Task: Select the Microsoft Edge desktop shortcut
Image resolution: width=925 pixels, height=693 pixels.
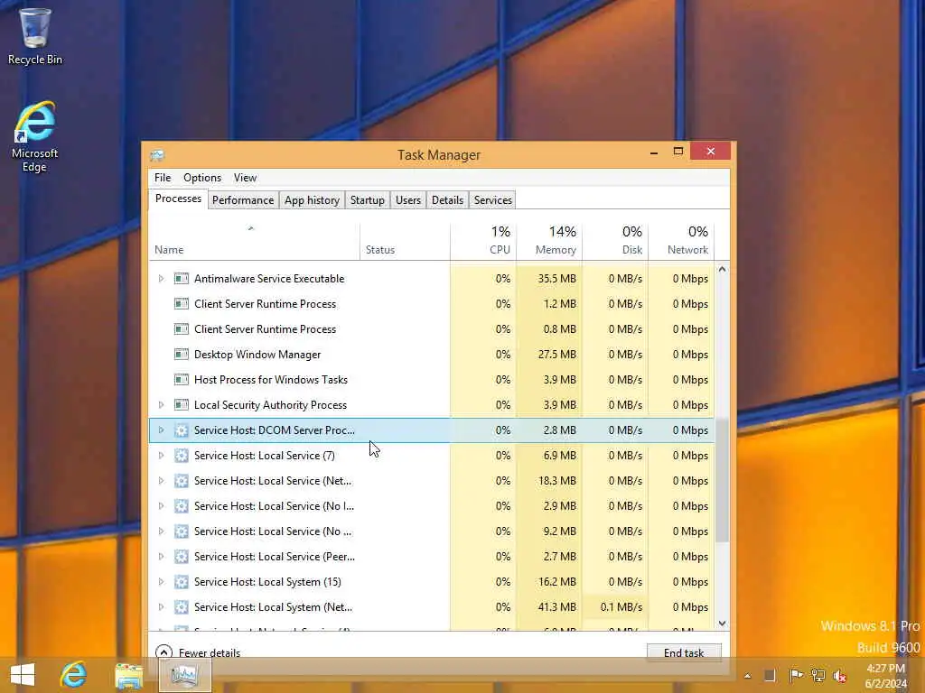Action: coord(35,137)
